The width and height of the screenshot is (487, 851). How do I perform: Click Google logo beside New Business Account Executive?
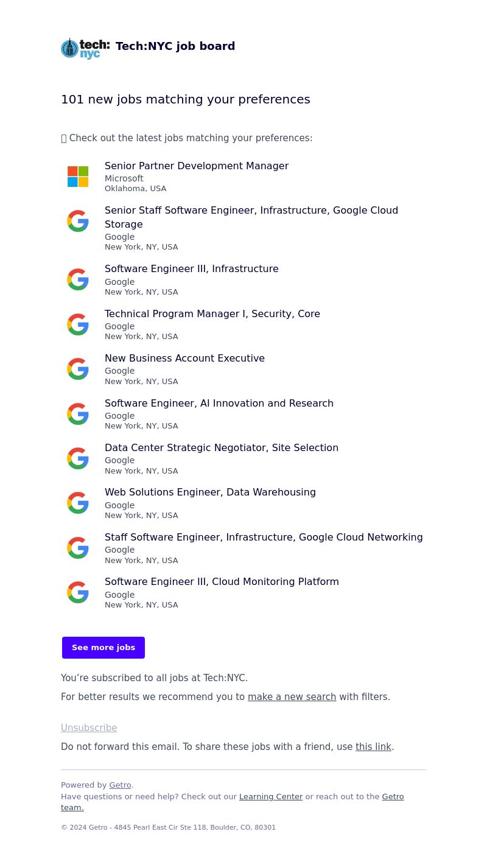[78, 369]
